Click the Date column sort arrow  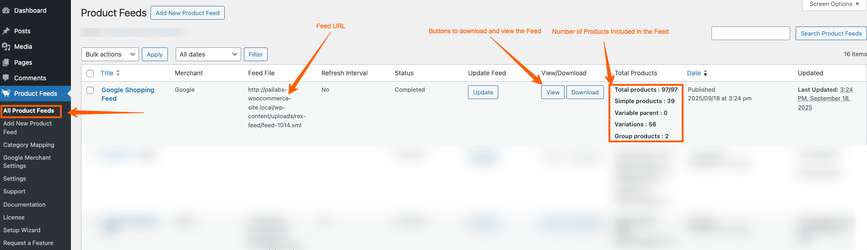tap(705, 73)
